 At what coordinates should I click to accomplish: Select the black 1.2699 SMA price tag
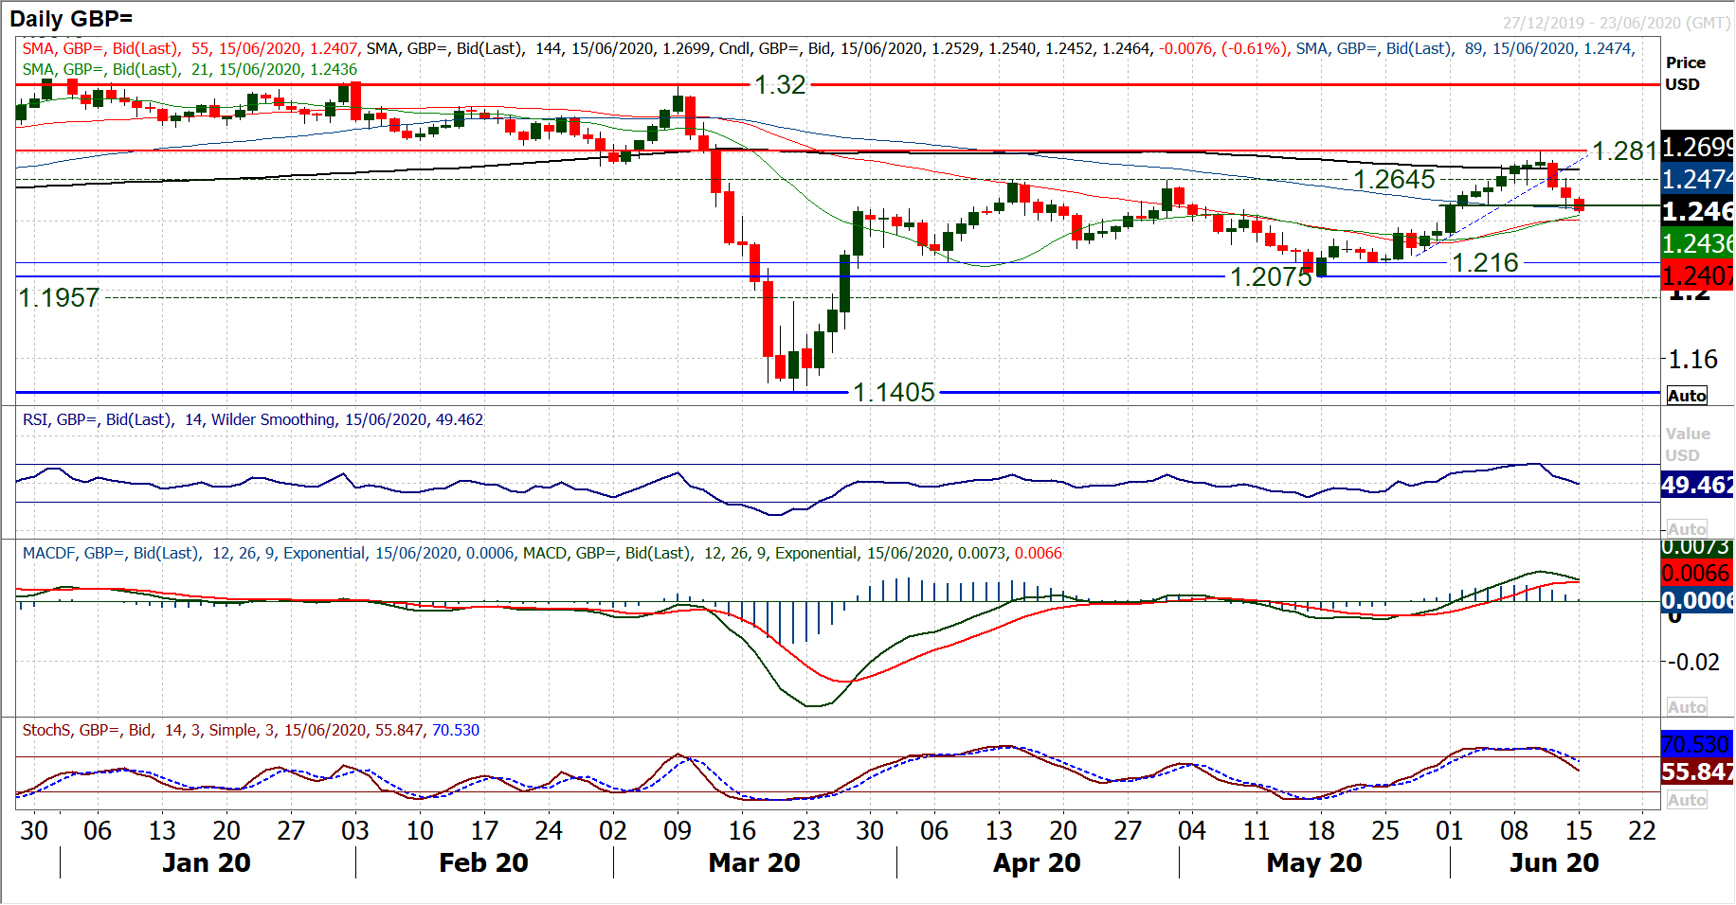[1697, 147]
